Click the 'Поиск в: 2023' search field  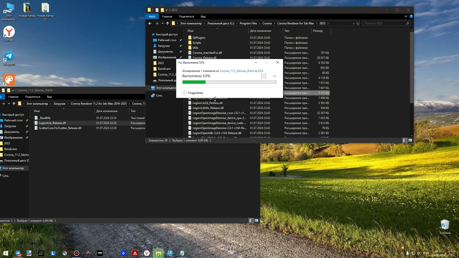click(x=386, y=23)
